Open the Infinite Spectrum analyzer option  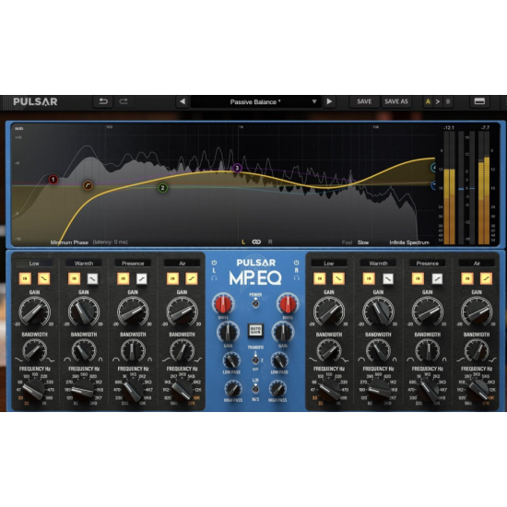click(x=409, y=242)
